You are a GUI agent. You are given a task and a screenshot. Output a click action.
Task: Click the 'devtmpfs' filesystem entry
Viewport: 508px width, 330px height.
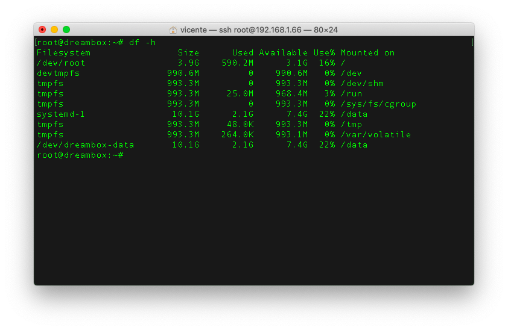pos(58,73)
